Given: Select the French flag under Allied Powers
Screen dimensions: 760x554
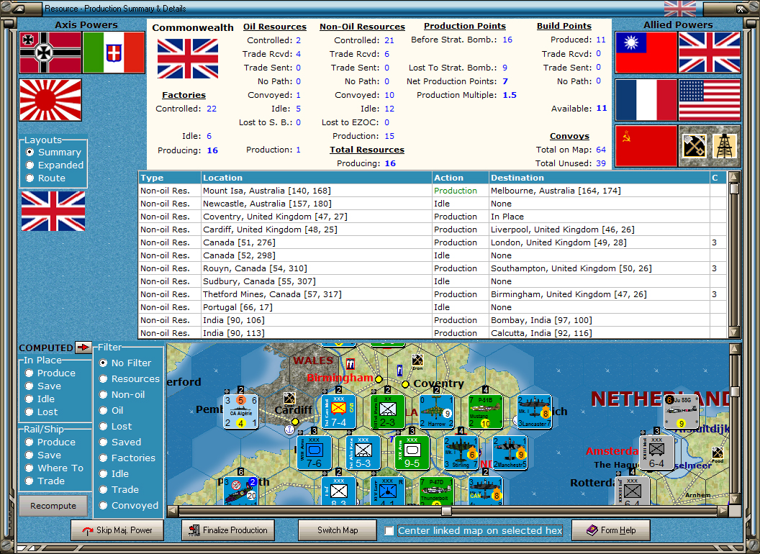Looking at the screenshot, I should [x=646, y=100].
